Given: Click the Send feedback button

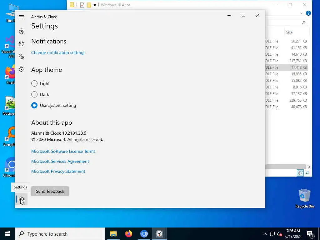Looking at the screenshot, I should click(x=50, y=191).
